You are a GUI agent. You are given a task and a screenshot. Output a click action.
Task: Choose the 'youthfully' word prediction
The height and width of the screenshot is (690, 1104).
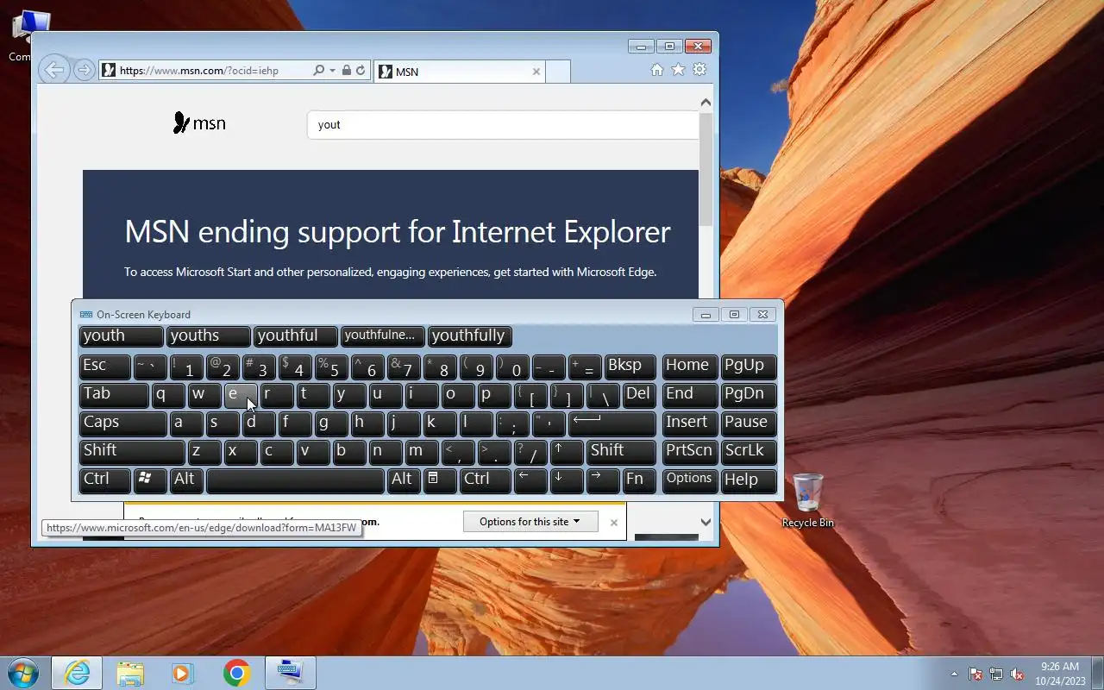point(470,336)
